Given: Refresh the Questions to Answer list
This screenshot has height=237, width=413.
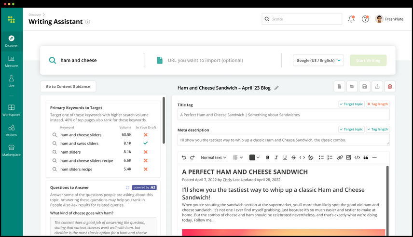Looking at the screenshot, I should click(127, 187).
